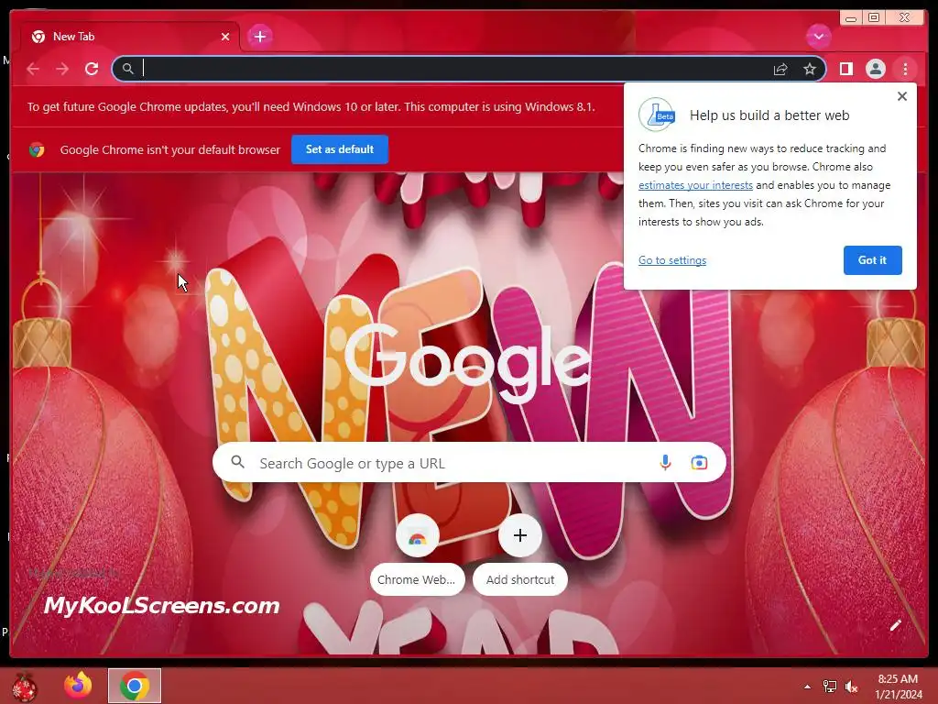Click the Set as default button
Image resolution: width=938 pixels, height=704 pixels.
click(x=340, y=149)
